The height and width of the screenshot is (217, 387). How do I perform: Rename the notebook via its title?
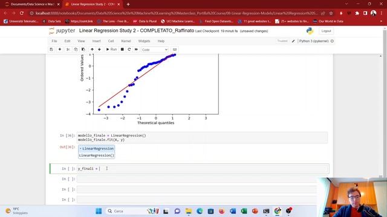pos(137,31)
